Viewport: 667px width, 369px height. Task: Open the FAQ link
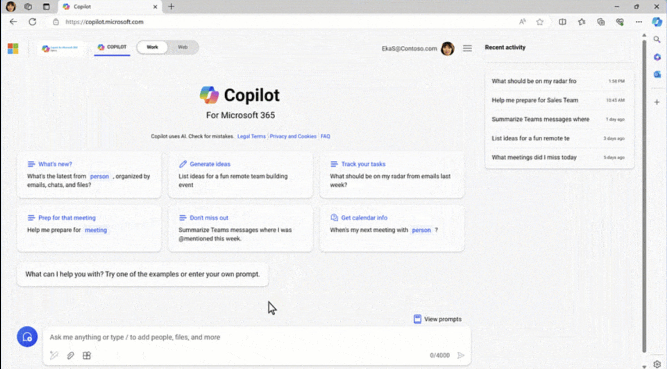tap(325, 136)
